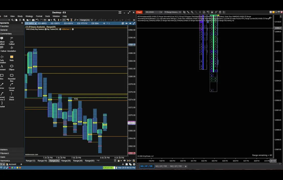This screenshot has width=283, height=180.
Task: Toggle study visibility eye icon
Action: click(125, 160)
